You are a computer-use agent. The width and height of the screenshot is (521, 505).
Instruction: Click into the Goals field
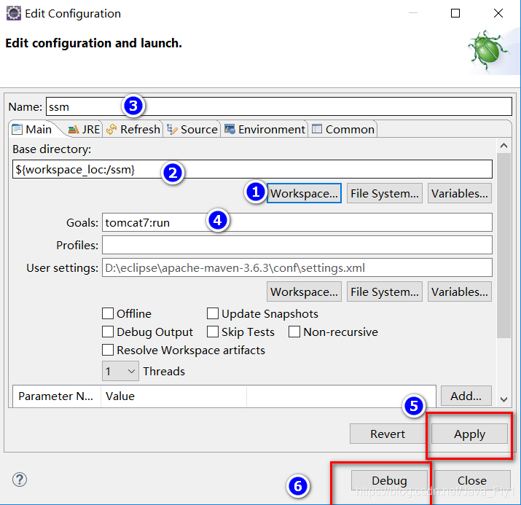297,222
